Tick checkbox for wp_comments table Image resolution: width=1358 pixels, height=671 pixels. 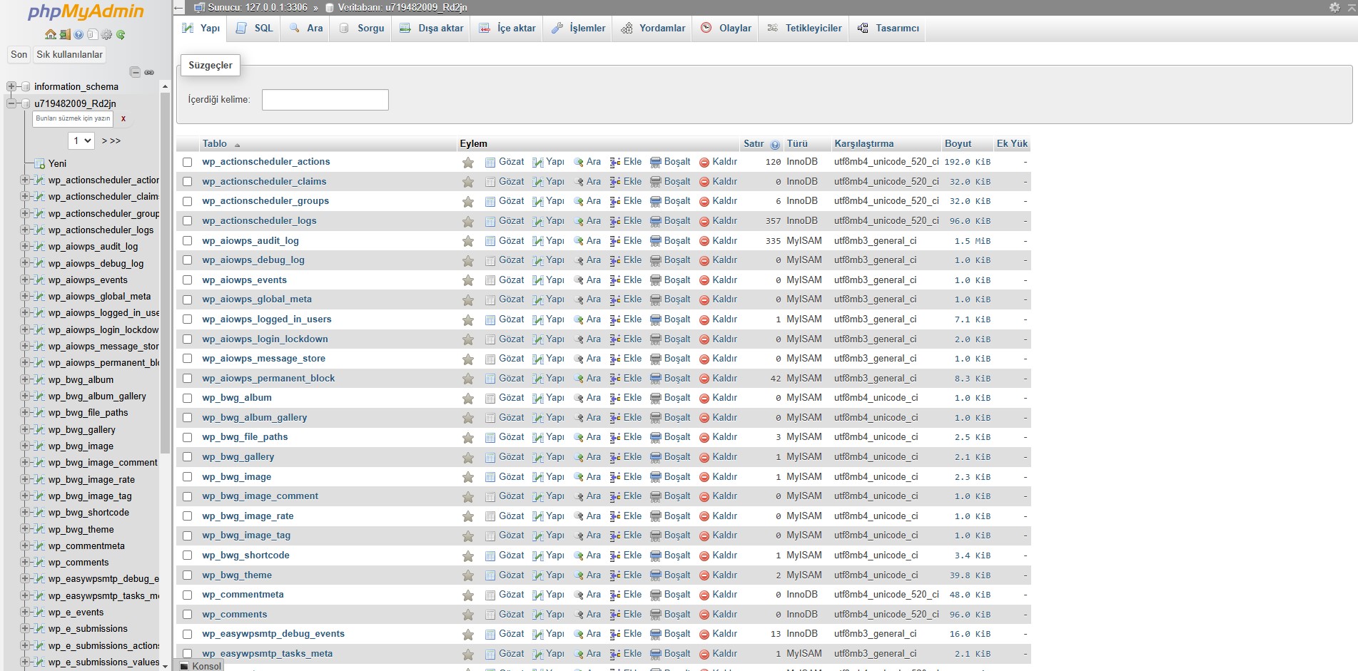pos(187,615)
